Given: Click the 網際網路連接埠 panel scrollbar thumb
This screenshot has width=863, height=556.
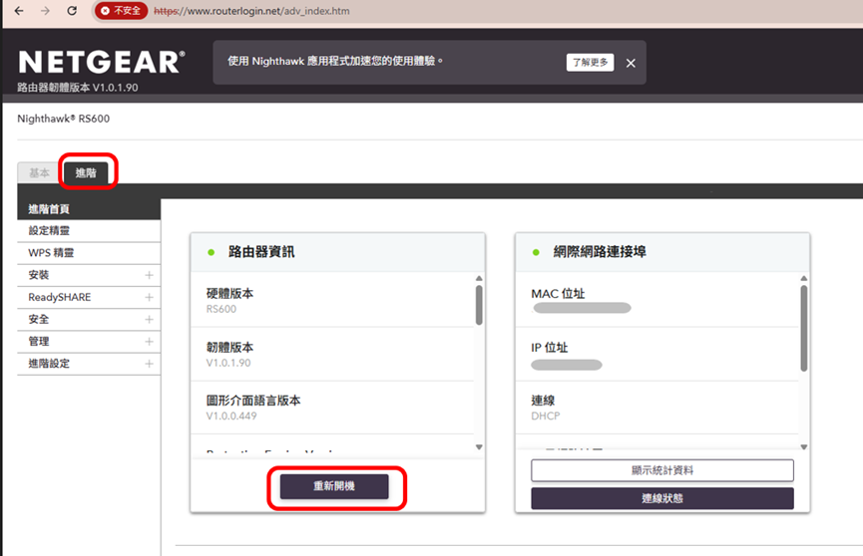Looking at the screenshot, I should pyautogui.click(x=803, y=329).
